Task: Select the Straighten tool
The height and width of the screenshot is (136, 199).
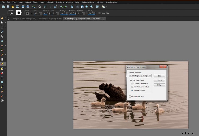Action: 2,41
